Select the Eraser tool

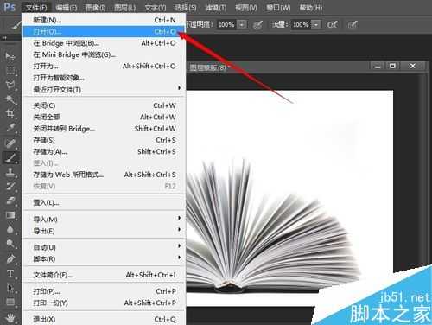point(10,201)
